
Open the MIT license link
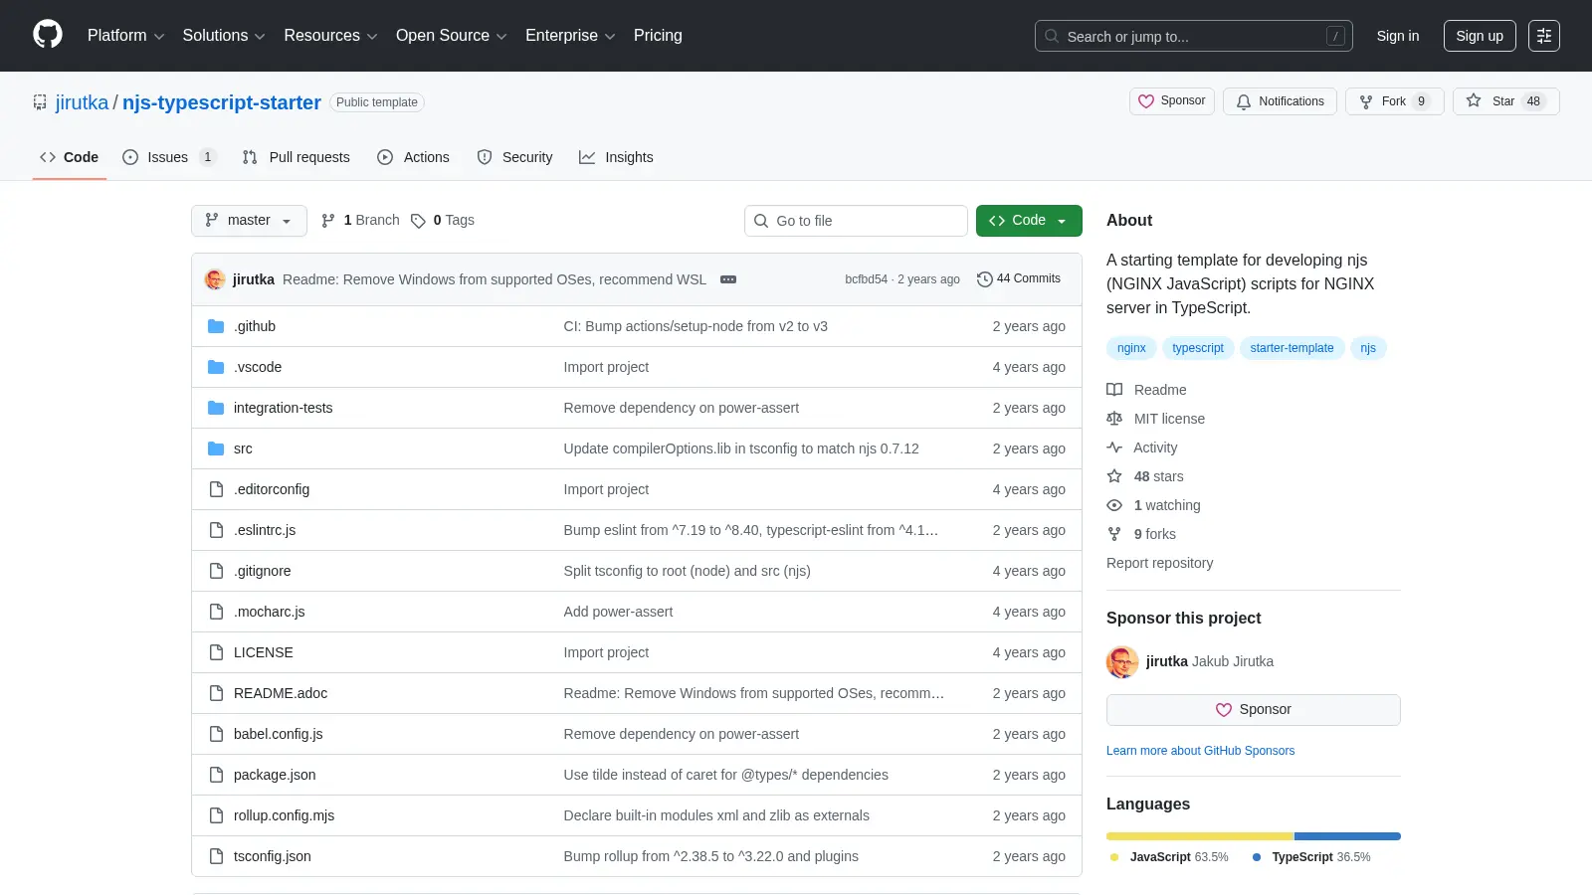point(1156,419)
